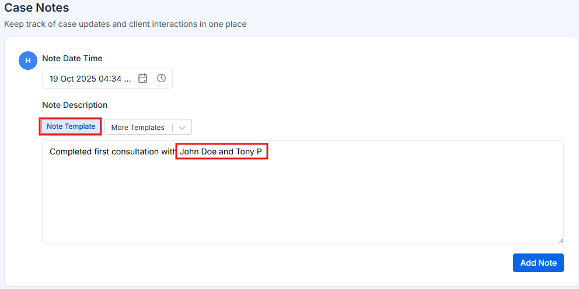
Task: Click the blue H user avatar
Action: (x=28, y=61)
